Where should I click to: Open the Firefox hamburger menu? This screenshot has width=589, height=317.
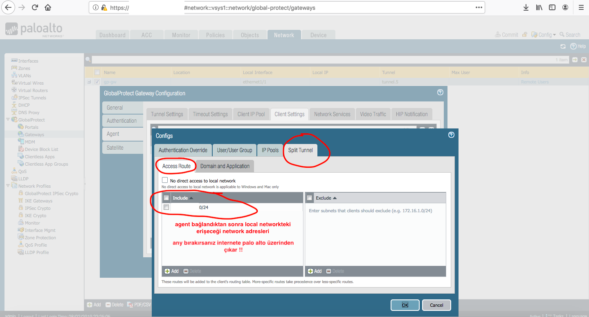coord(581,7)
